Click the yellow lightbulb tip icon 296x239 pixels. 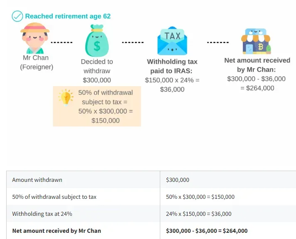(66, 98)
